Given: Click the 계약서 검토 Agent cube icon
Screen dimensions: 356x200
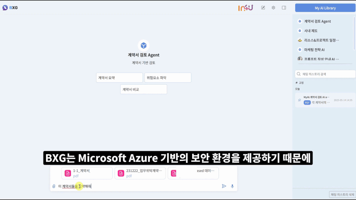Looking at the screenshot, I should tap(143, 45).
